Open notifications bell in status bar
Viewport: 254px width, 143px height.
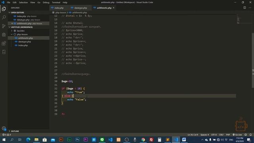click(250, 135)
